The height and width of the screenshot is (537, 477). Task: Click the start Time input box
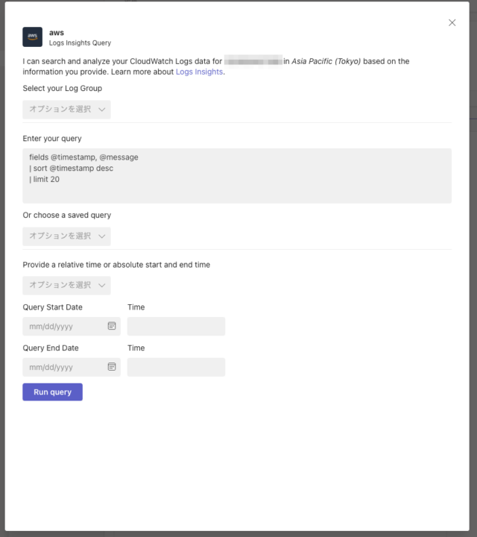[x=176, y=327]
